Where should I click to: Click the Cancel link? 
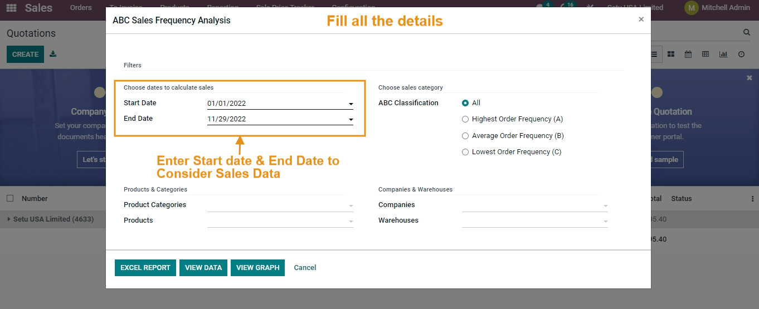tap(305, 268)
